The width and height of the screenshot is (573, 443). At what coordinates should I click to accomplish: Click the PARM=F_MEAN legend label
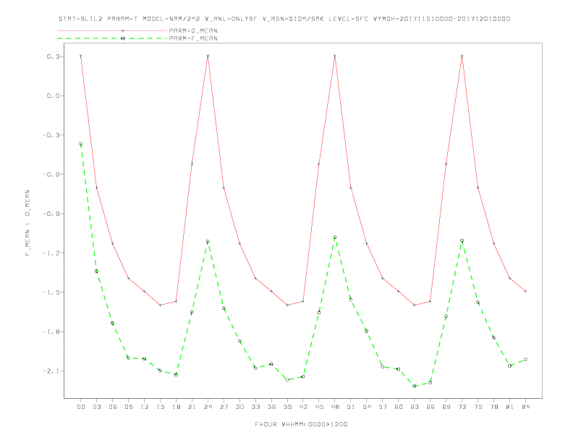[x=193, y=38]
